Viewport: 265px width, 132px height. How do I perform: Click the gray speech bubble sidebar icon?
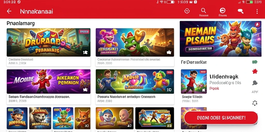[x=255, y=83]
